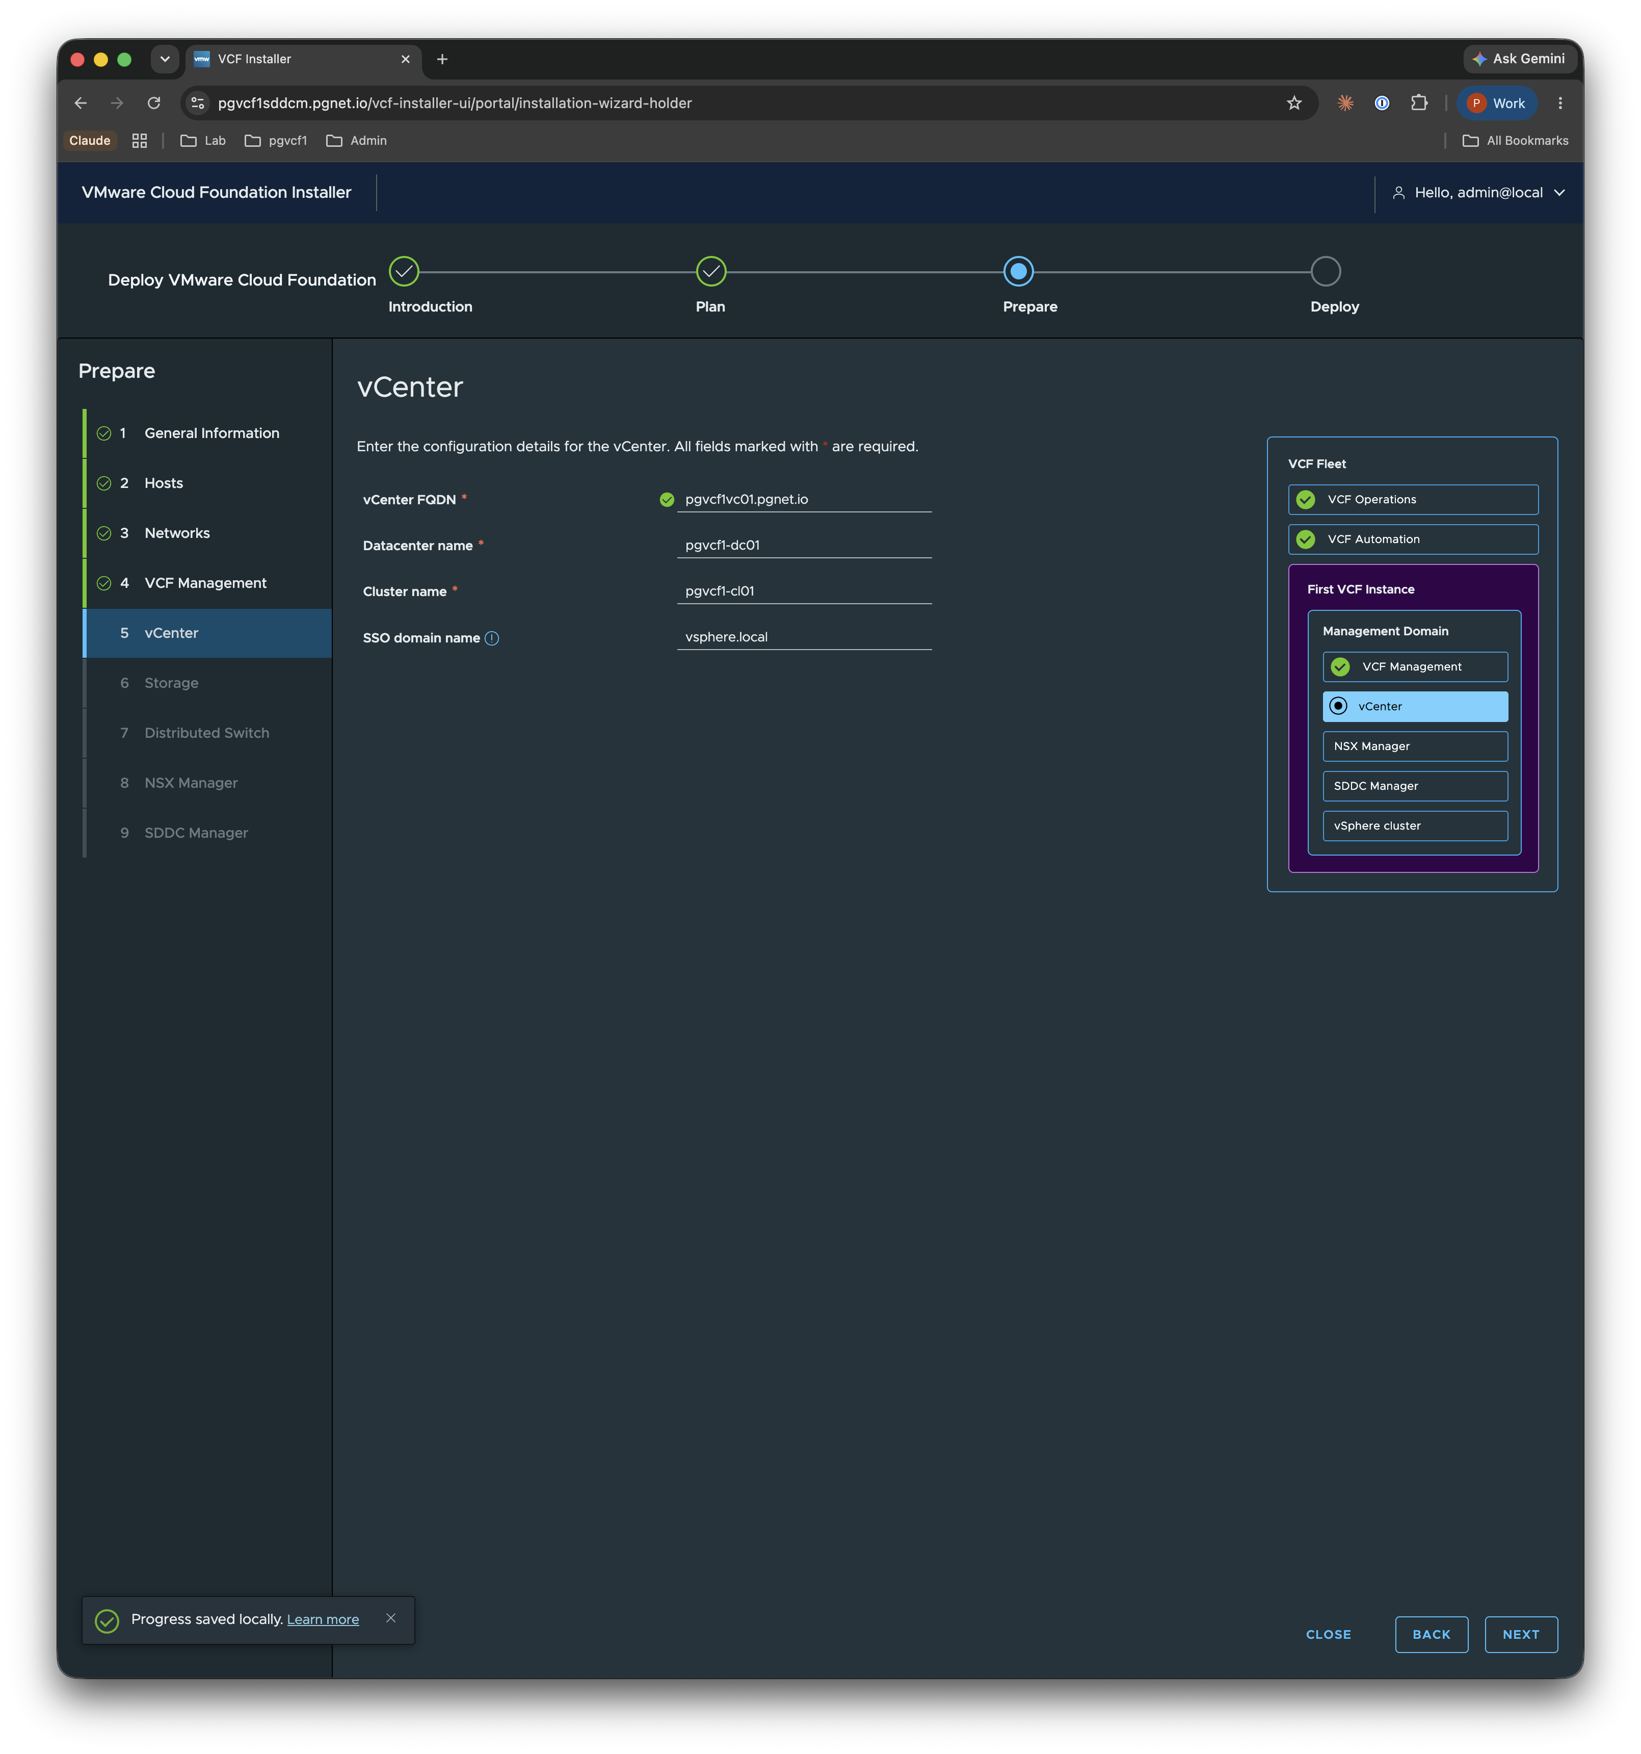Reload the page
The width and height of the screenshot is (1641, 1754).
(x=153, y=103)
